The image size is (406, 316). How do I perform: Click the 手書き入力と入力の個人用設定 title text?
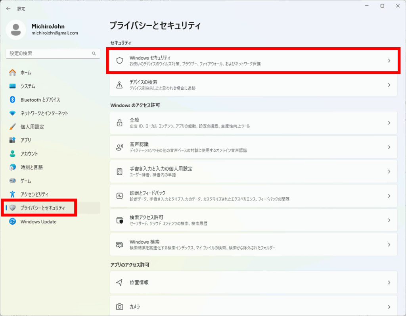(x=161, y=169)
